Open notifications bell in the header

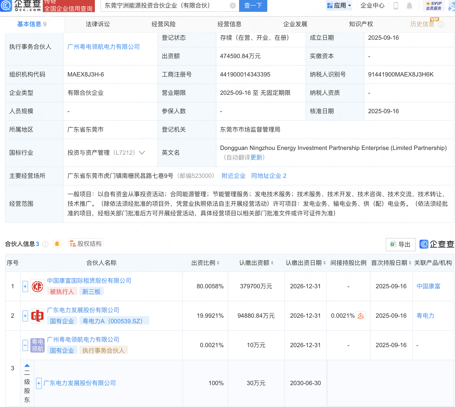(409, 6)
